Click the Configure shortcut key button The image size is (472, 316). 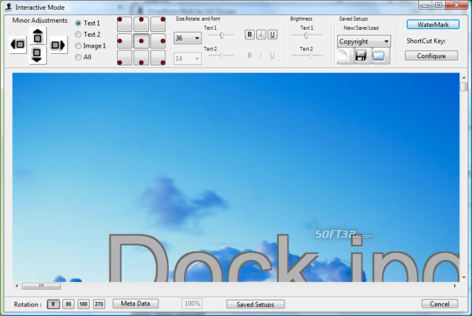pyautogui.click(x=432, y=55)
